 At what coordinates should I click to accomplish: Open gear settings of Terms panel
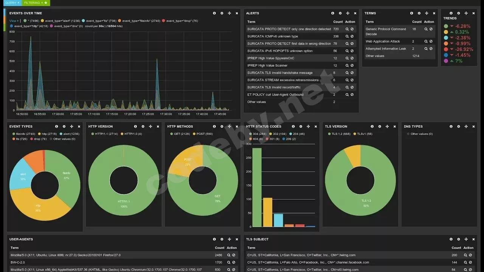(x=419, y=13)
